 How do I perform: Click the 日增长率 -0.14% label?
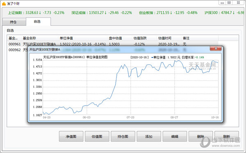coord(193,57)
